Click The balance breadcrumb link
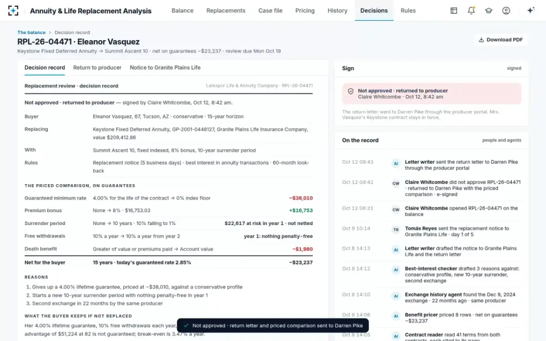The height and width of the screenshot is (341, 546). coord(31,33)
